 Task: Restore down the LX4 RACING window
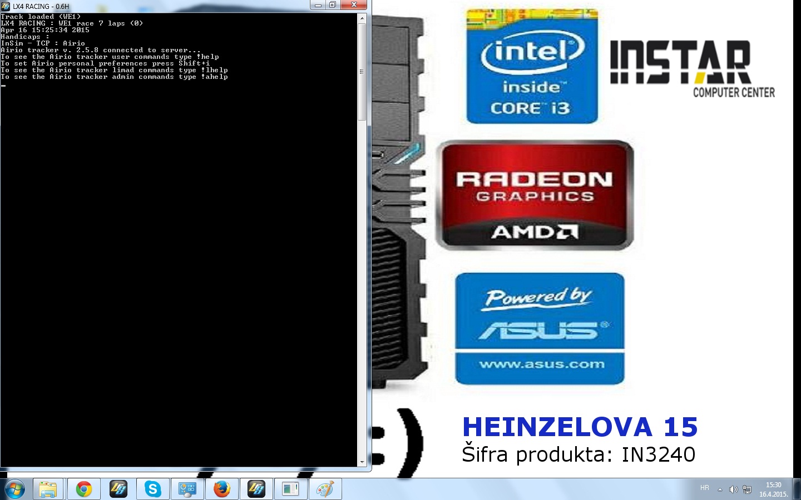coord(333,5)
